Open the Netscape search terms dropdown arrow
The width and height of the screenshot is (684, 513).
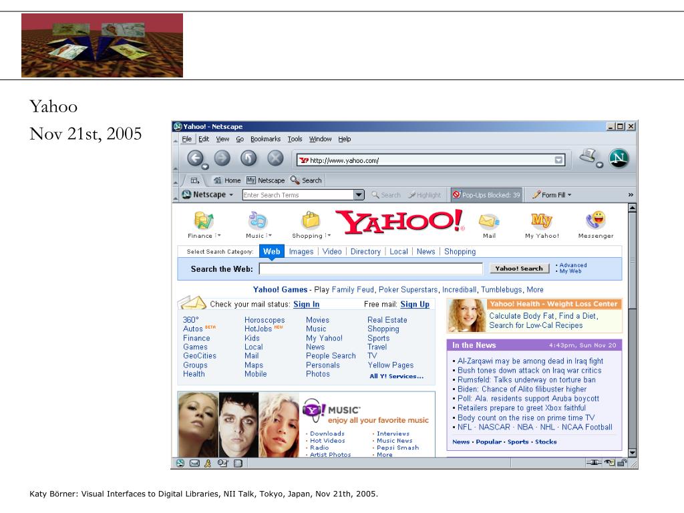point(359,194)
